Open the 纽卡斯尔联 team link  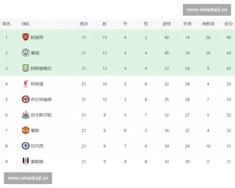pos(41,115)
